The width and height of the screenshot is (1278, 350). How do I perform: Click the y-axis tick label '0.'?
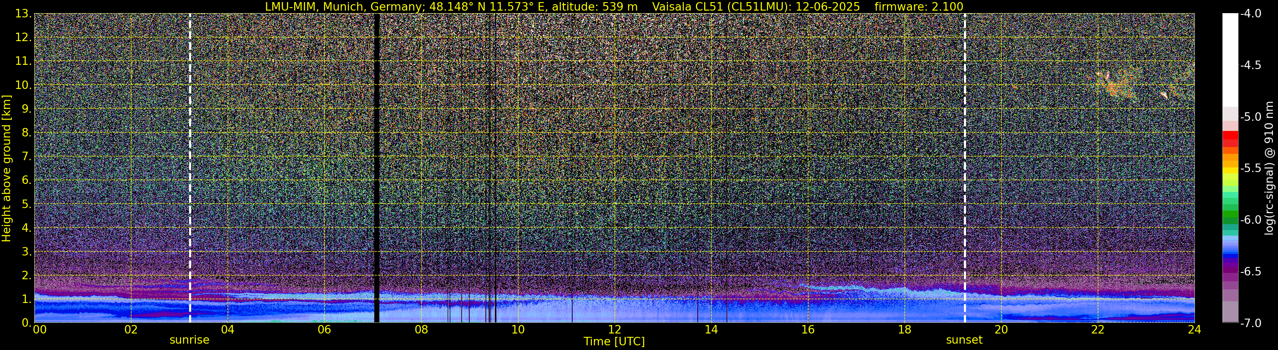27,322
